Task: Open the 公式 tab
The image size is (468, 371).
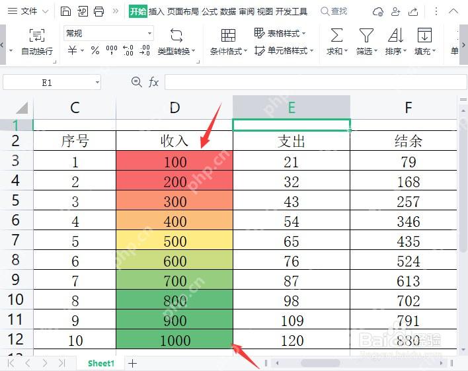Action: pyautogui.click(x=210, y=12)
